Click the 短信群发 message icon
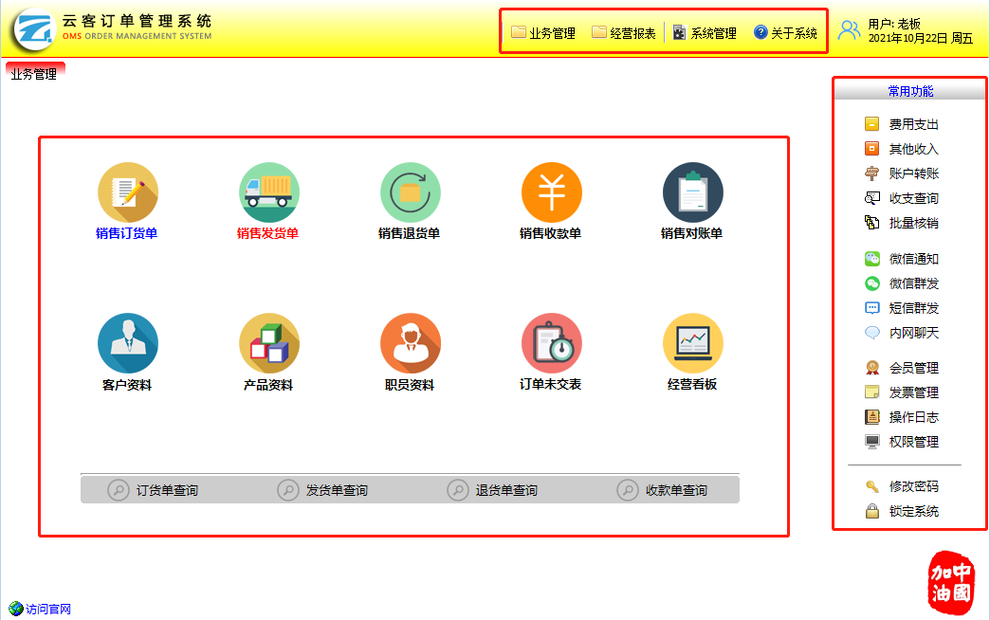 coord(871,307)
